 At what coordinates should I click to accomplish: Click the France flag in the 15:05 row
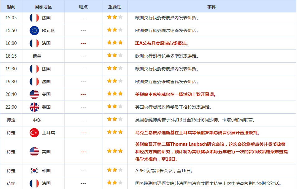[34, 18]
